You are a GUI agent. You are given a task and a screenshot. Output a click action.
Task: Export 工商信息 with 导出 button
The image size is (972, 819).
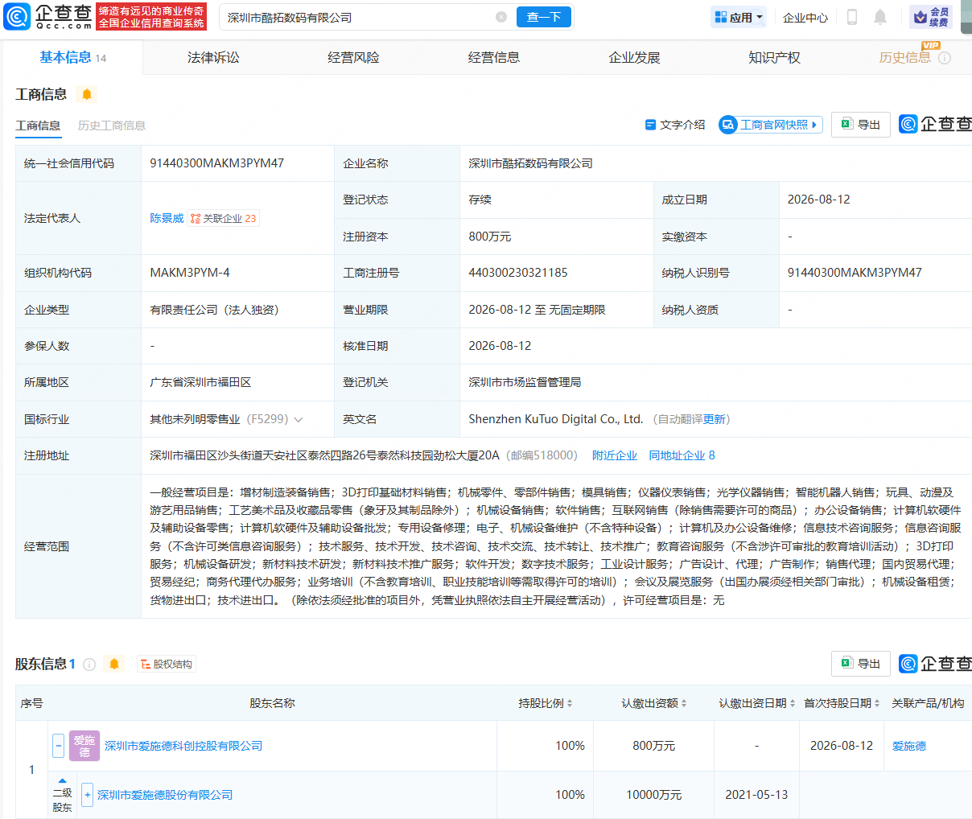click(861, 124)
